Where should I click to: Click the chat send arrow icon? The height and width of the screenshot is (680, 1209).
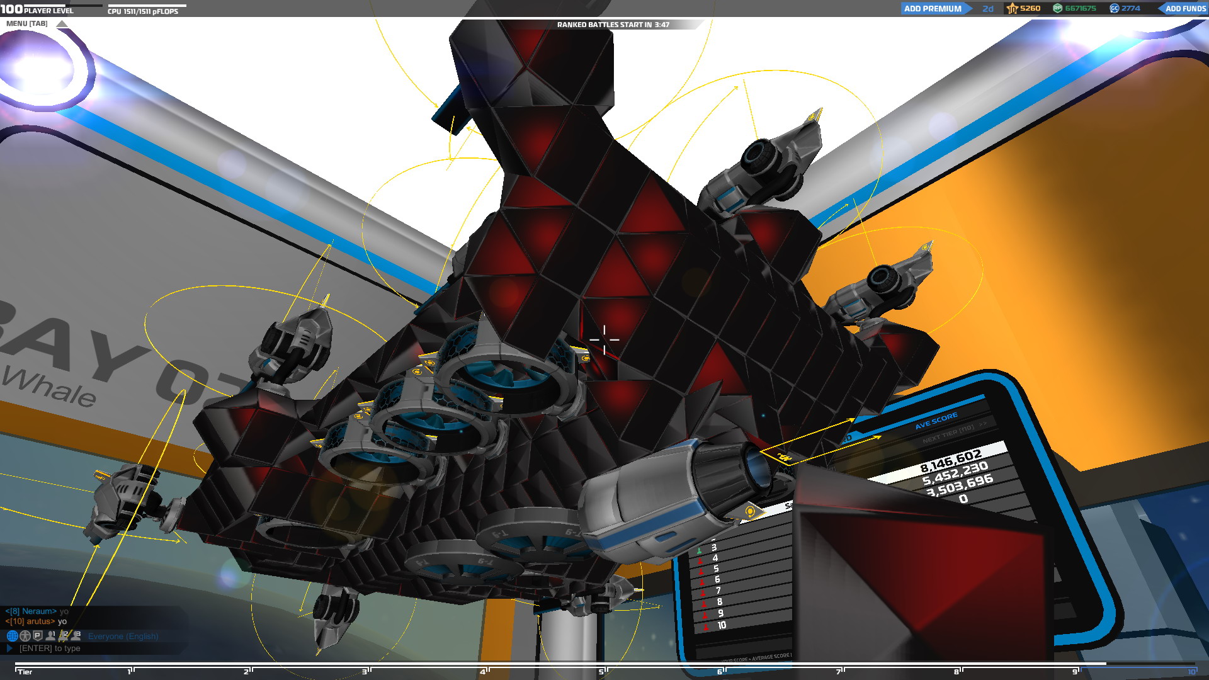pyautogui.click(x=9, y=648)
